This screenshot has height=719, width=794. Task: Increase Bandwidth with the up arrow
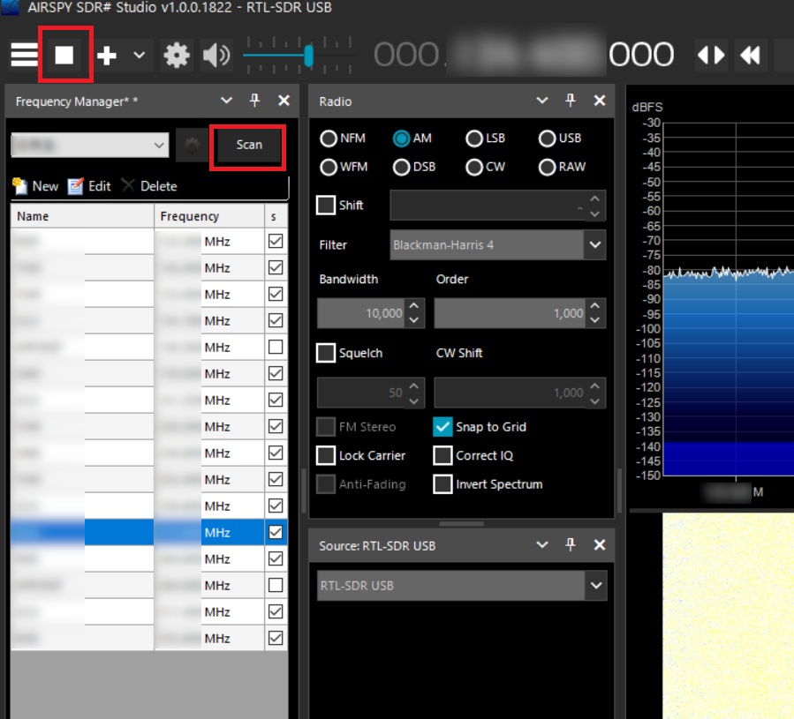tap(413, 305)
